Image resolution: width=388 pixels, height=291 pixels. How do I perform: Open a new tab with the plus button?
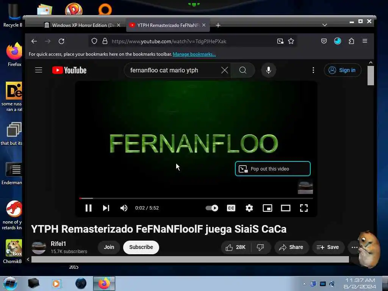[218, 25]
